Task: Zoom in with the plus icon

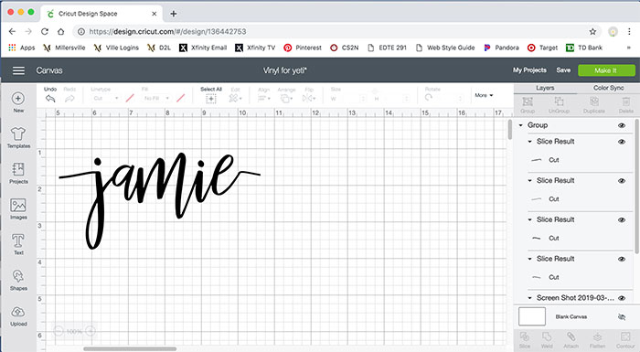Action: point(91,331)
